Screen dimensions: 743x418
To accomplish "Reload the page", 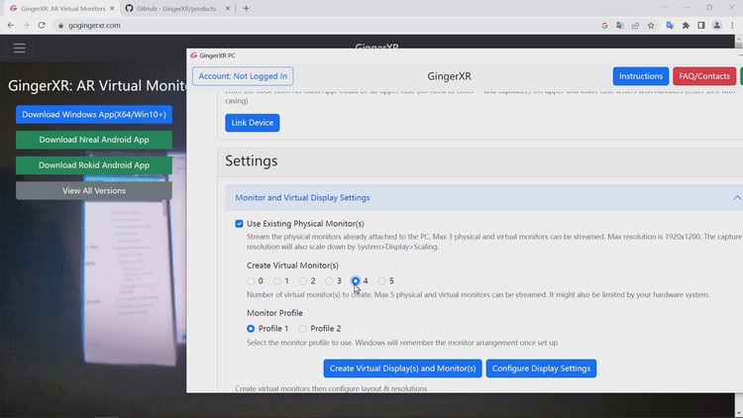I will coord(42,25).
